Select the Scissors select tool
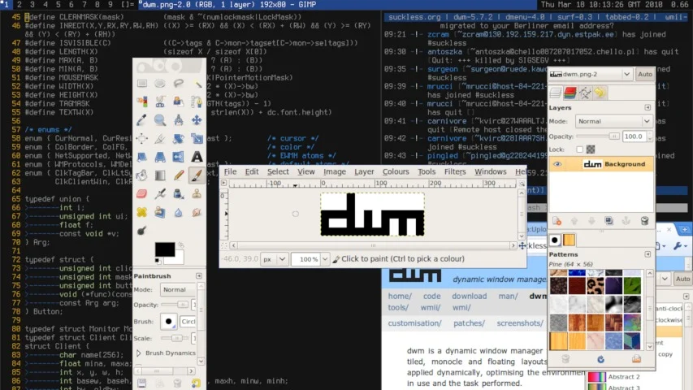Image resolution: width=693 pixels, height=390 pixels. (160, 102)
